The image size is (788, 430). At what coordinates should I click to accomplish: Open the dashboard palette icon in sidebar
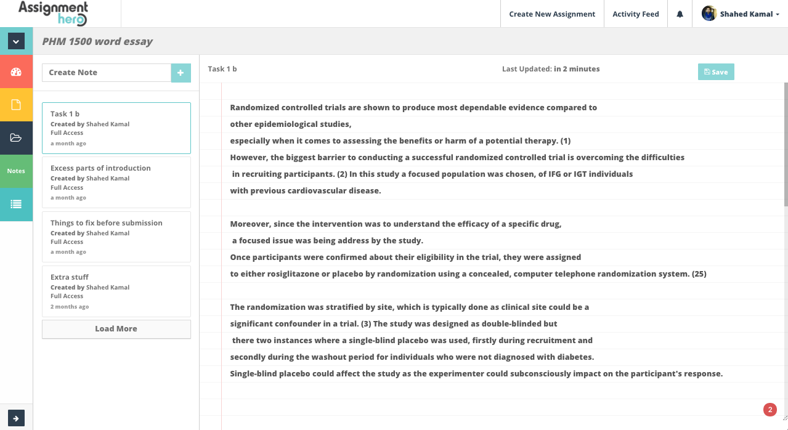16,71
